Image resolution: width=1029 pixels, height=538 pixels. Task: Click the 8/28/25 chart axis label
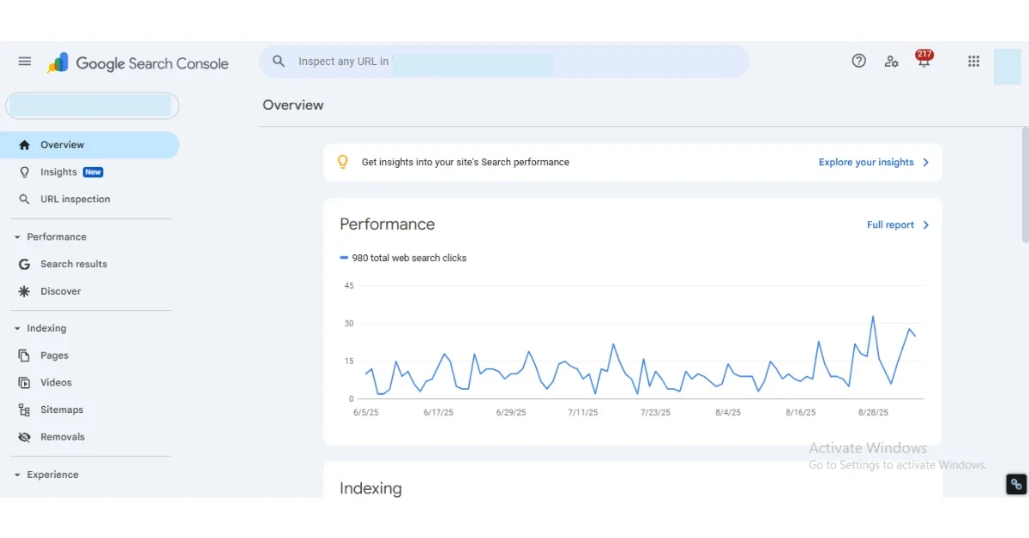[873, 413]
